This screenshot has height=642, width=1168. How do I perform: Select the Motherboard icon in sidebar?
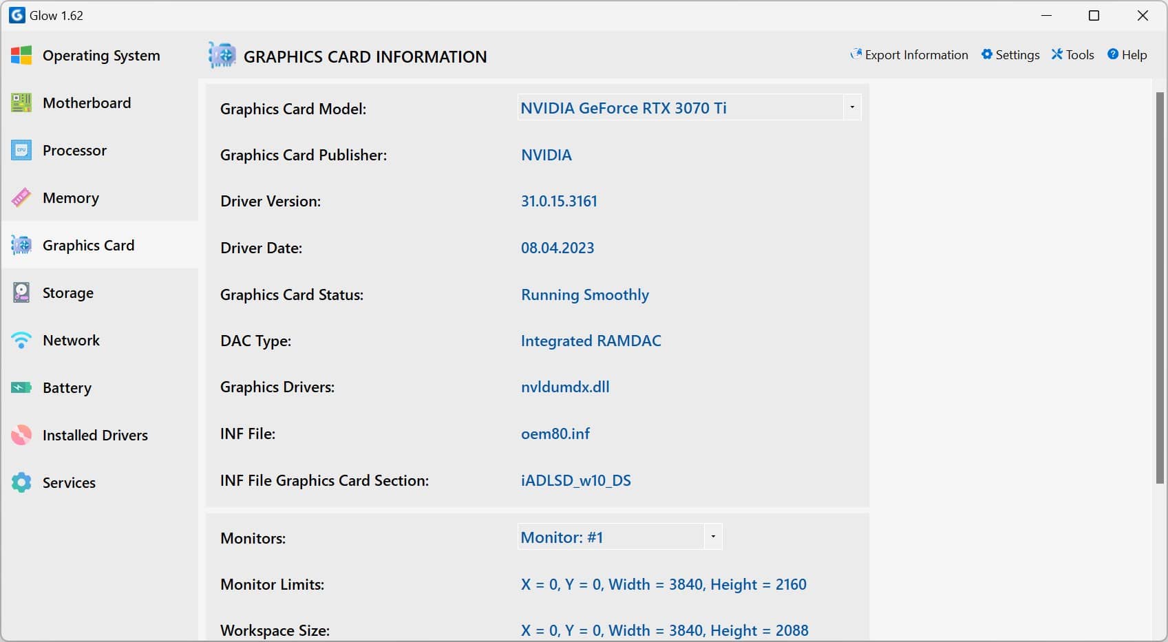pyautogui.click(x=21, y=103)
